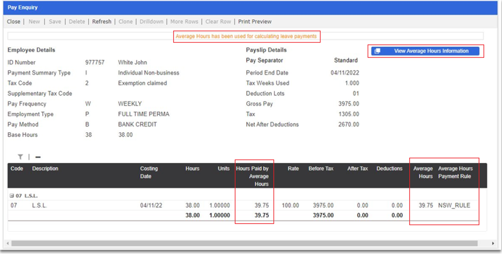Click Delete in the toolbar
The image size is (502, 254).
click(77, 22)
